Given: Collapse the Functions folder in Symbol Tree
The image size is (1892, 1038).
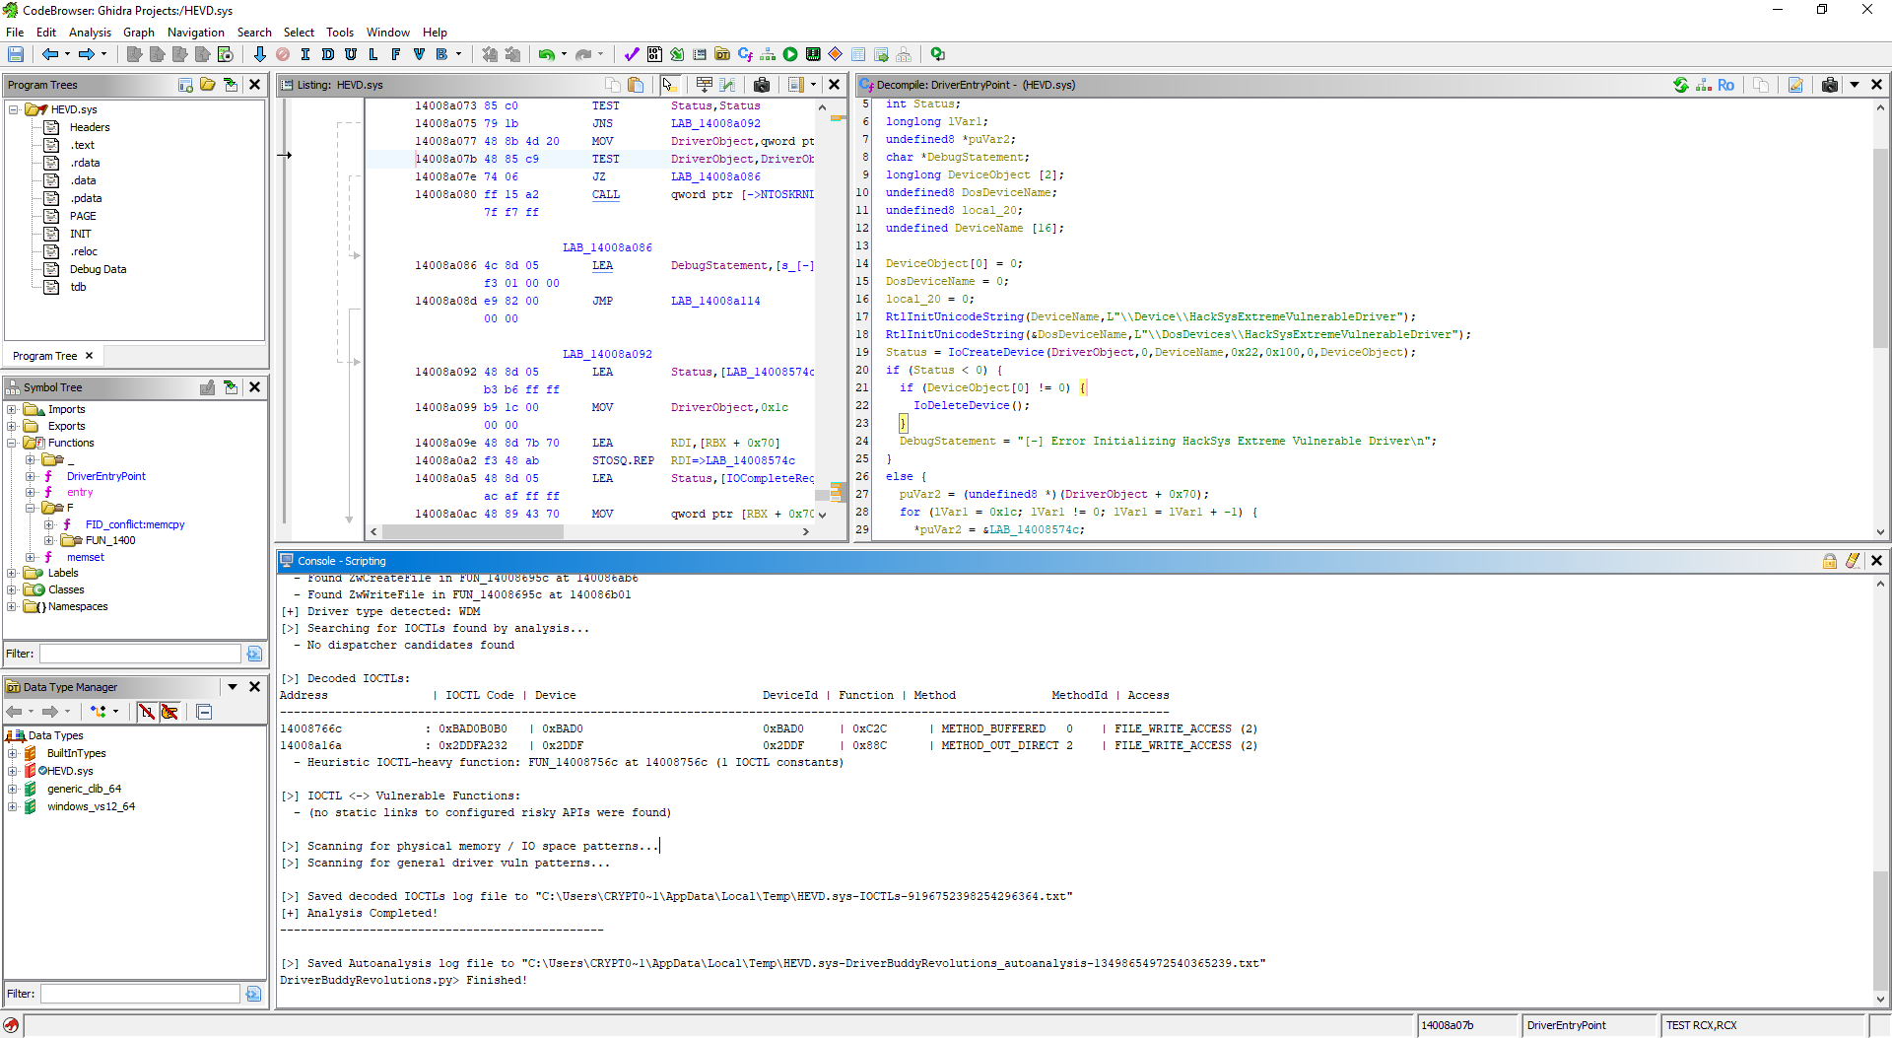Looking at the screenshot, I should 12,443.
